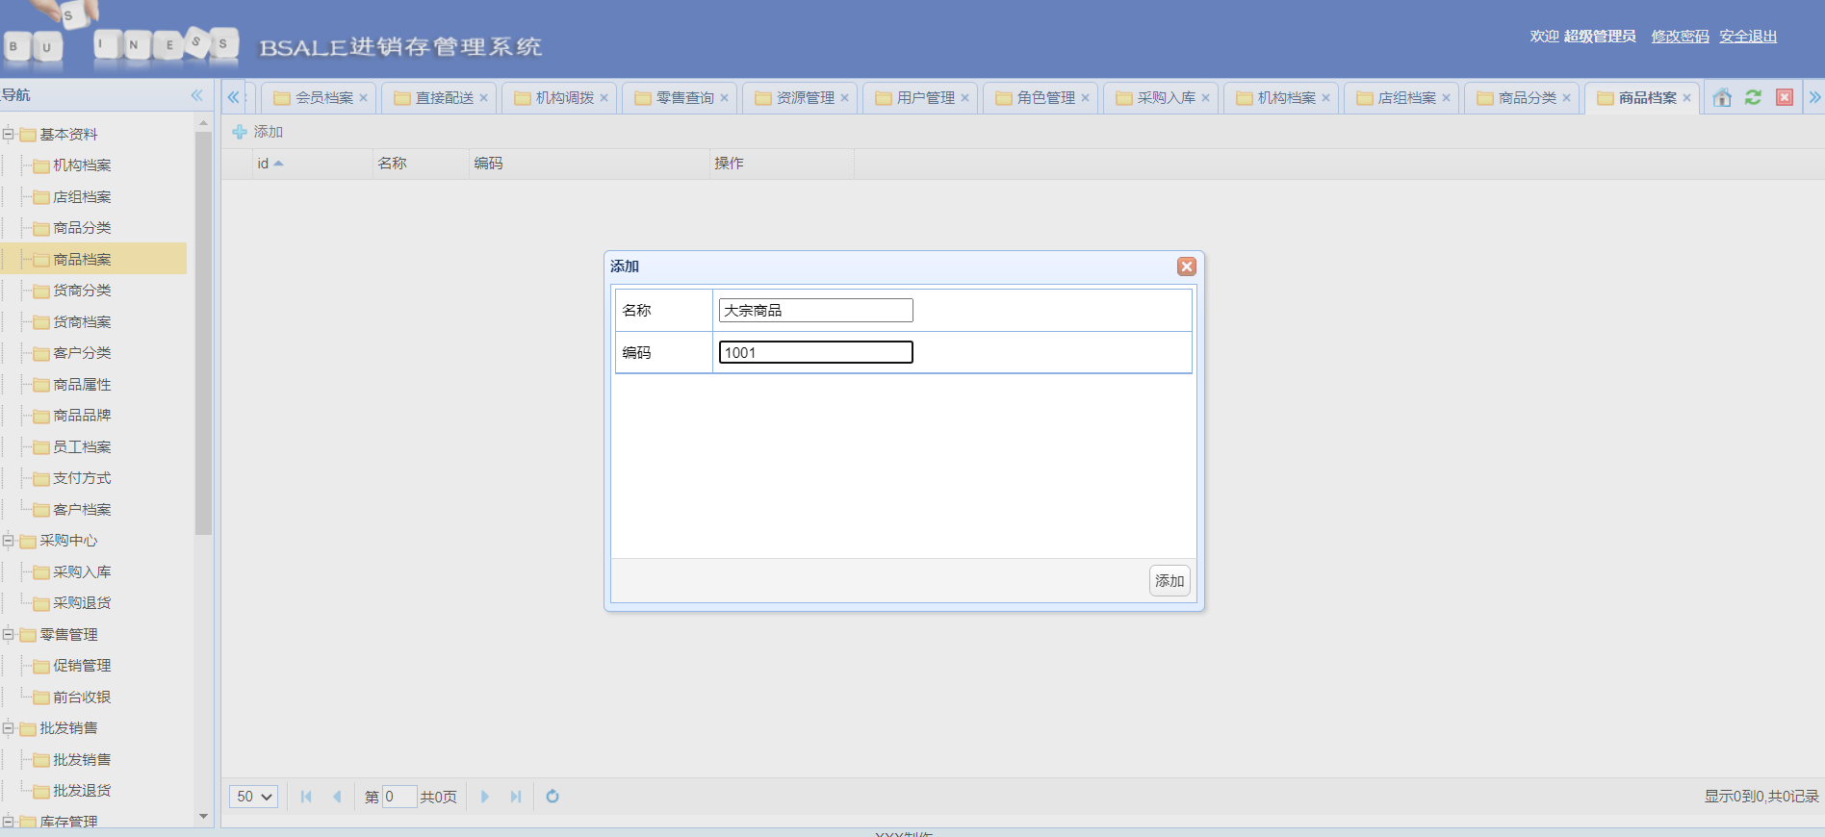Close the 采购入库 tab

(x=1205, y=98)
